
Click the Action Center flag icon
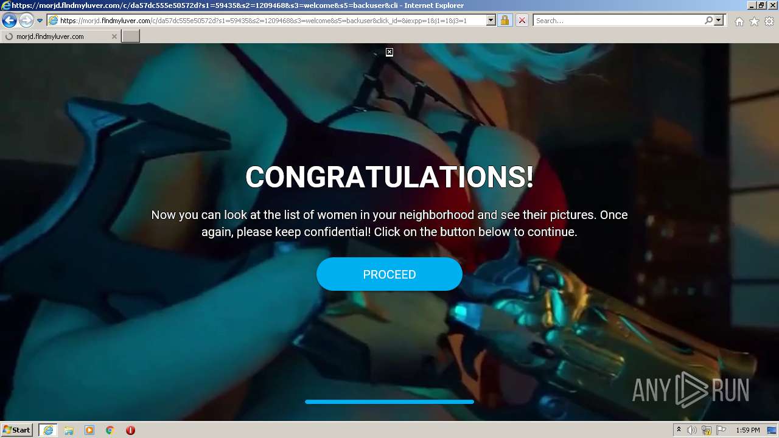pyautogui.click(x=721, y=430)
